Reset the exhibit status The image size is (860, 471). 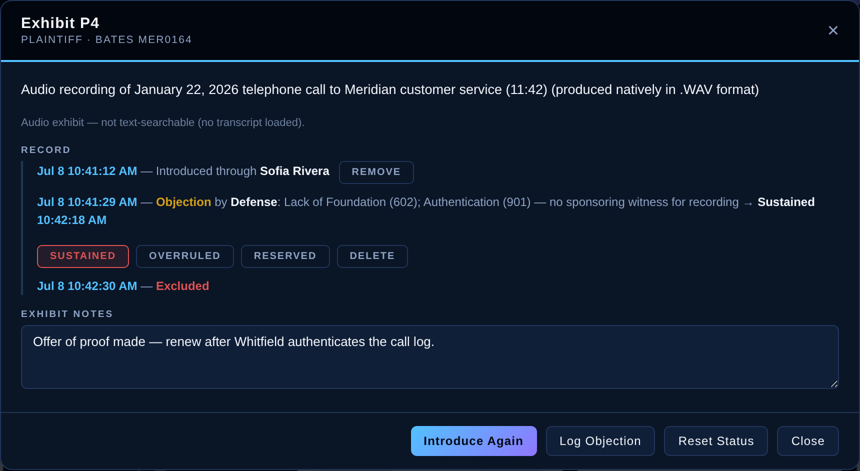[x=715, y=441]
